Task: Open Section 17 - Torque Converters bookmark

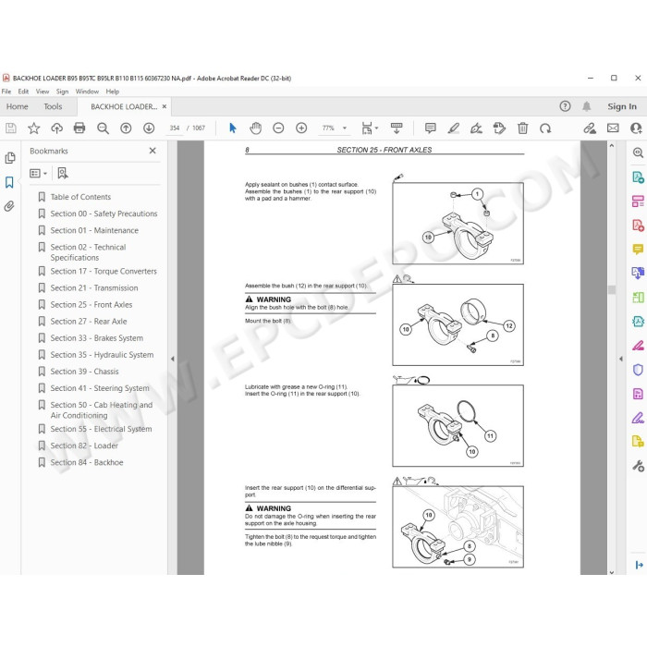Action: [x=104, y=271]
